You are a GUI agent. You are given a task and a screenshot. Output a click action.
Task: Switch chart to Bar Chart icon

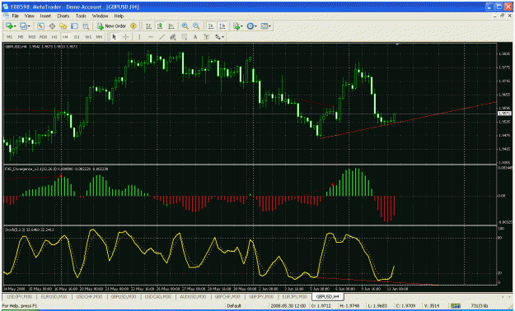click(149, 26)
